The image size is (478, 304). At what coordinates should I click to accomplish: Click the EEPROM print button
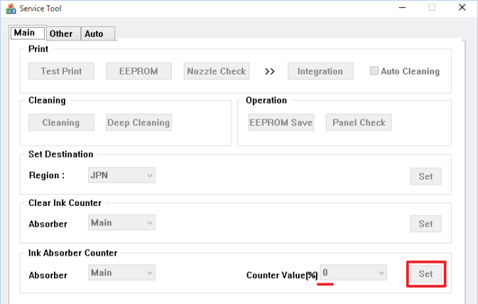coord(139,71)
